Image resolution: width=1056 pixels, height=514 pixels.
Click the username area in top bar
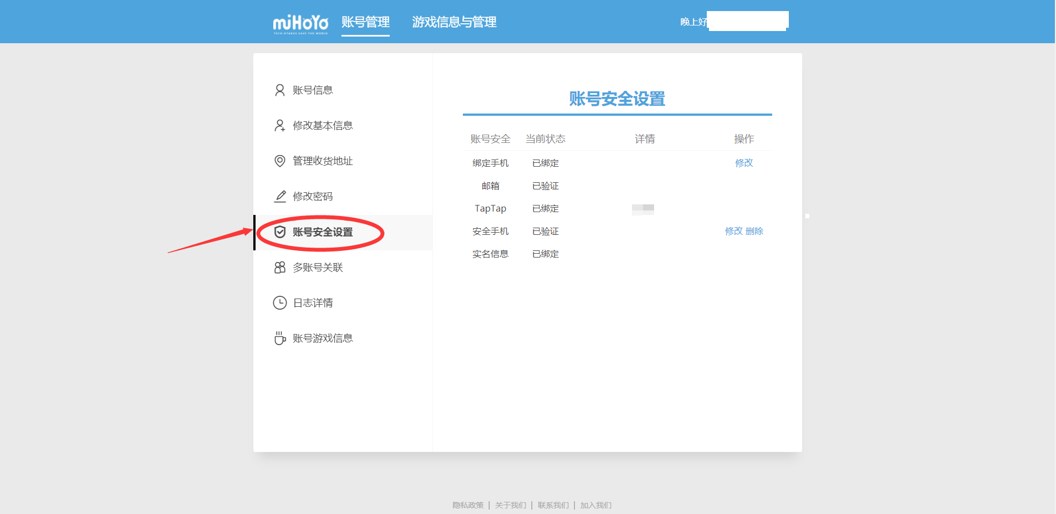point(747,20)
